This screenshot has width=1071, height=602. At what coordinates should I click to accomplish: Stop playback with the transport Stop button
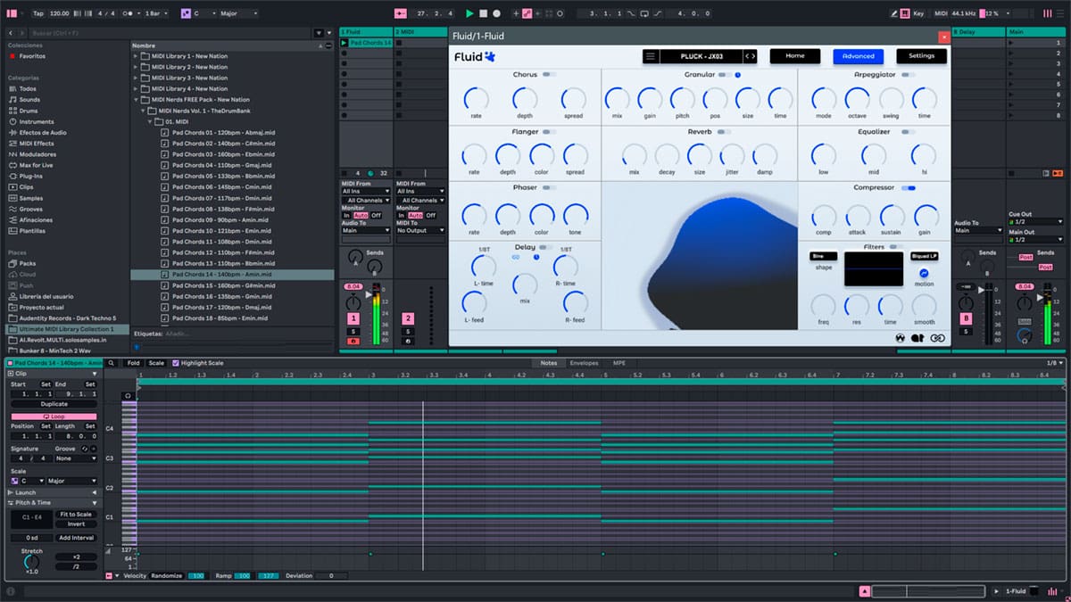pos(483,13)
